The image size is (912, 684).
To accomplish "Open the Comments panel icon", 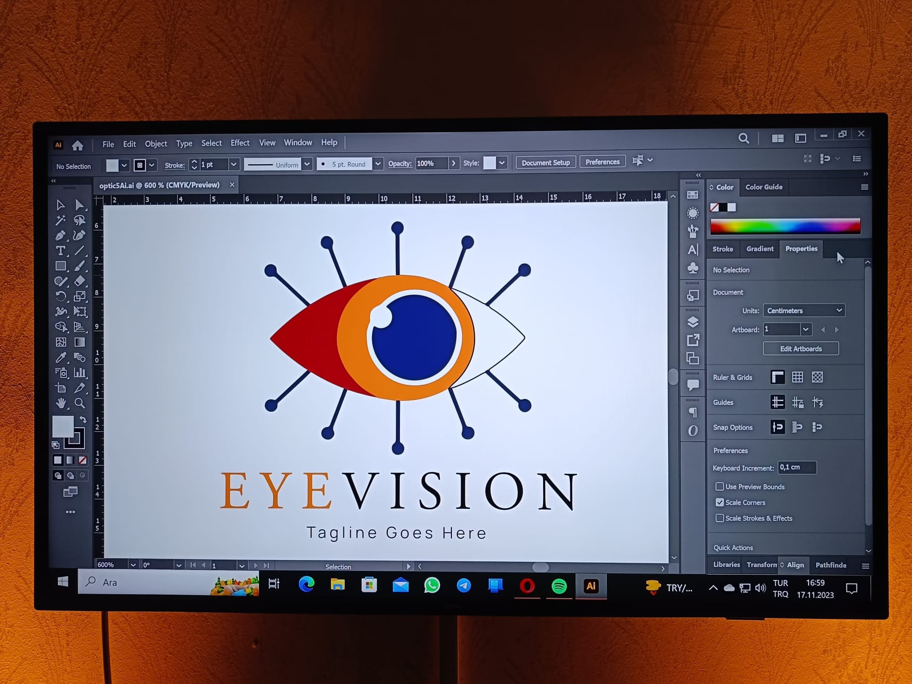I will pyautogui.click(x=693, y=385).
